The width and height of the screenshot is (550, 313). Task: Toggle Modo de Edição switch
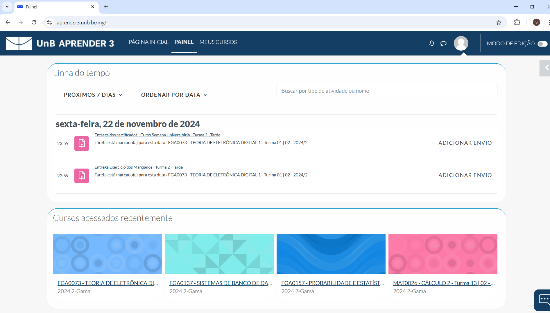[542, 44]
